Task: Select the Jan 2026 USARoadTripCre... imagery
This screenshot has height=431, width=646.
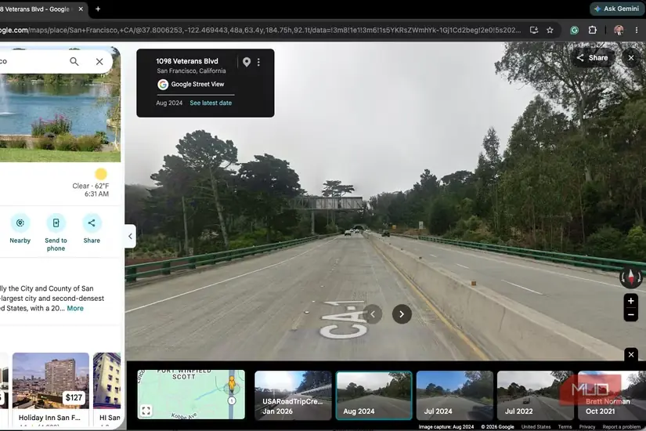Action: click(x=293, y=395)
